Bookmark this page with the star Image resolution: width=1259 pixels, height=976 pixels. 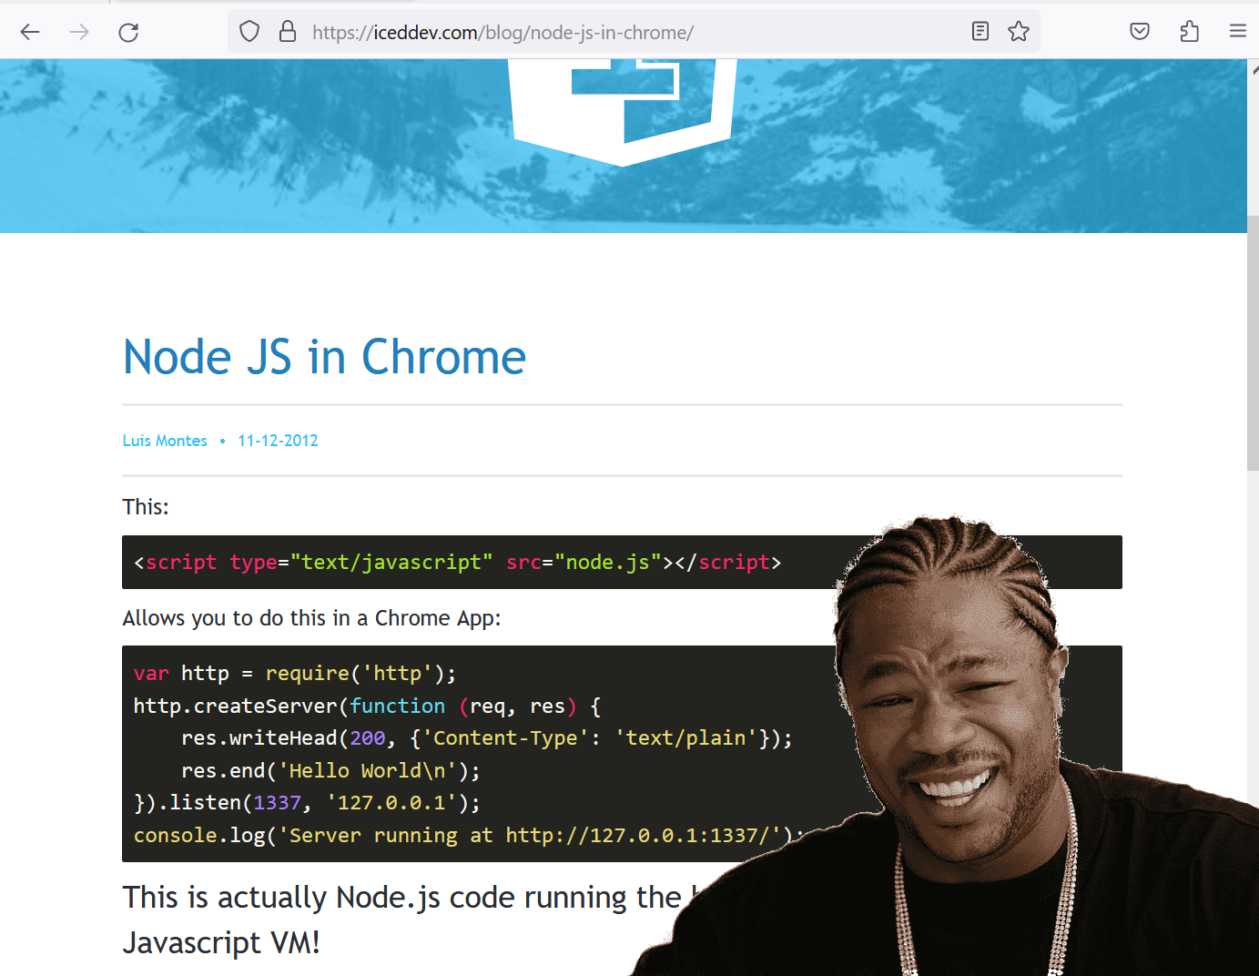click(x=1019, y=32)
